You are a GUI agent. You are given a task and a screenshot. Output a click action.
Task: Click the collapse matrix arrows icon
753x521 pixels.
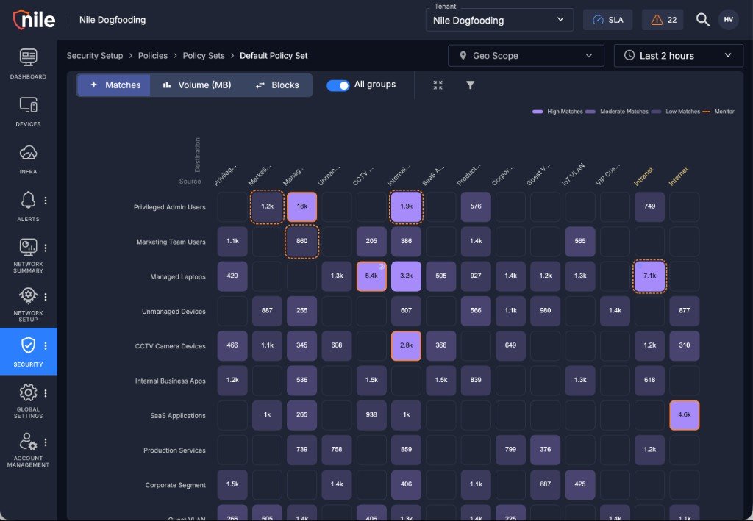click(438, 85)
